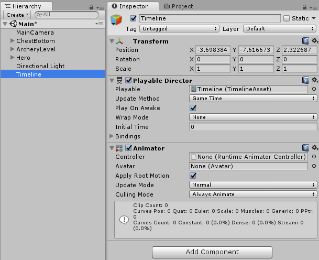The width and height of the screenshot is (319, 260).
Task: Lock the Inspector panel
Action: [304, 7]
